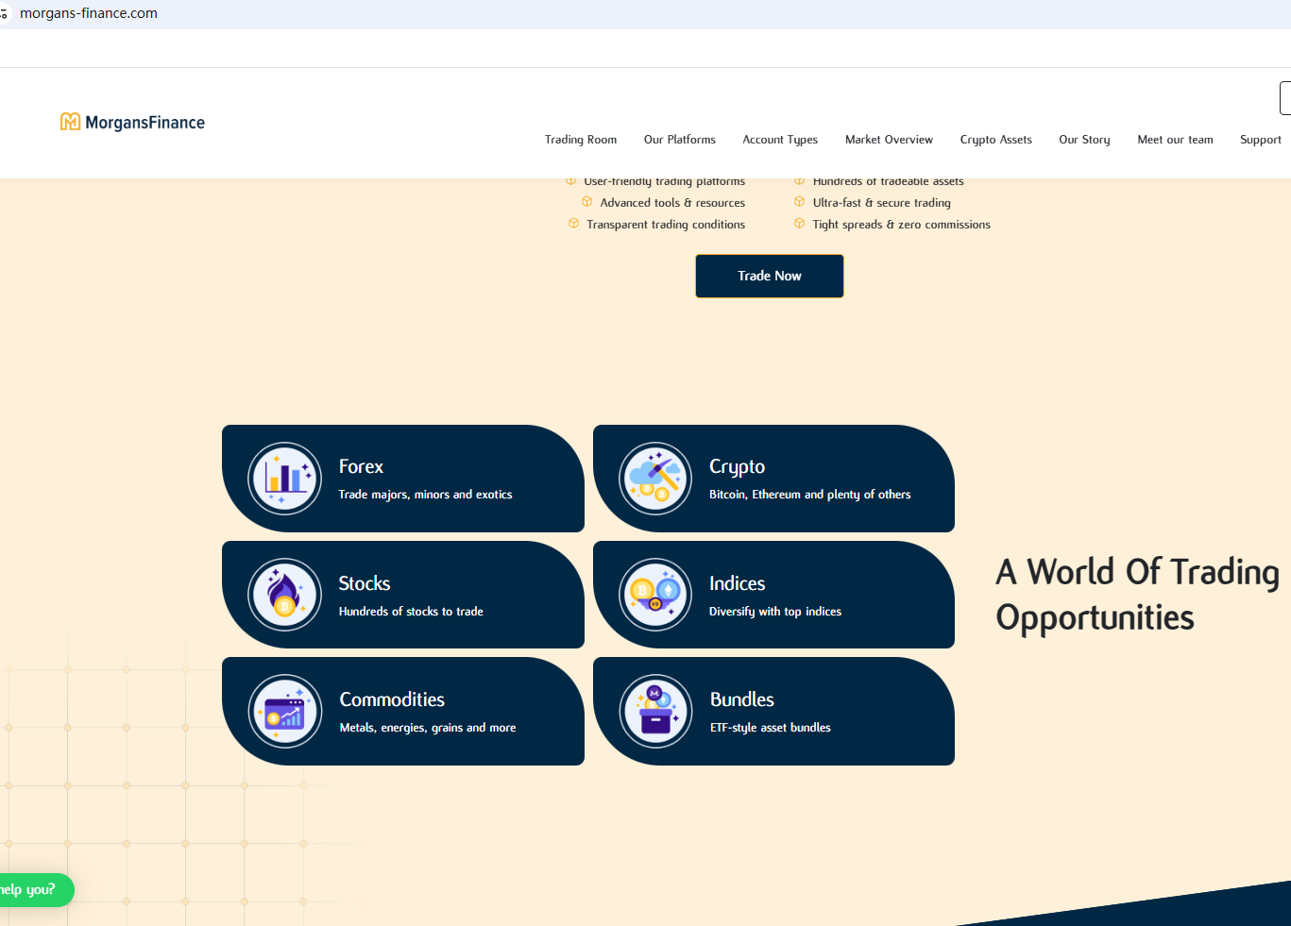1291x926 pixels.
Task: Visit the Meet our team page
Action: tap(1175, 140)
